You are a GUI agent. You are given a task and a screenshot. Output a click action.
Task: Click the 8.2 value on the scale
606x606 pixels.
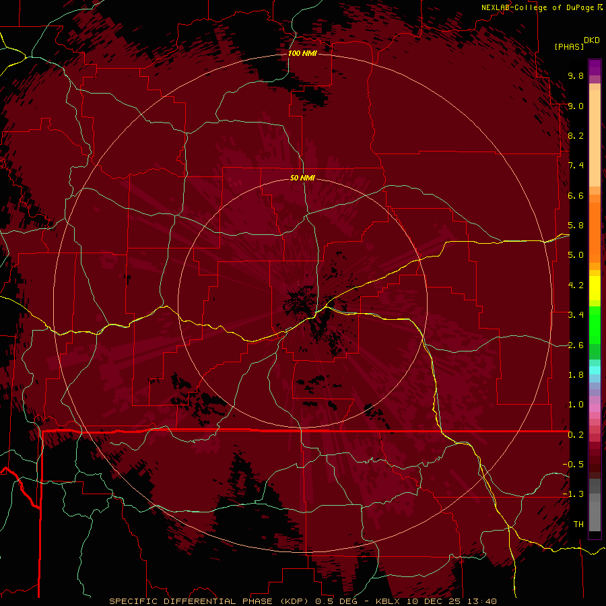[x=576, y=135]
